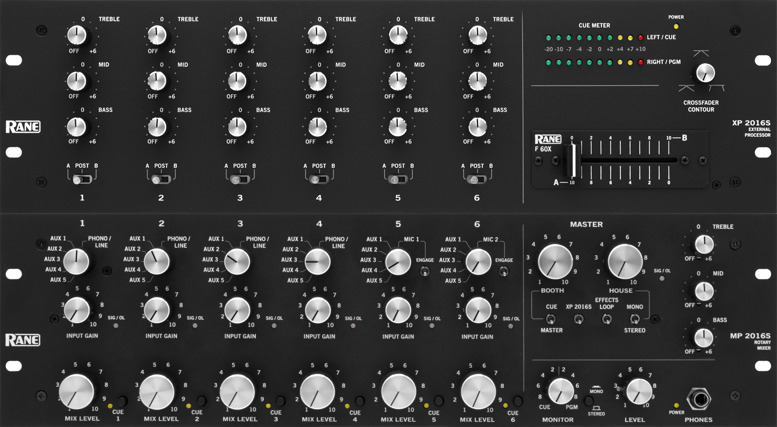Click channel 5 Mic 1 source selector knob
Screen dimensions: 777x427
point(398,262)
